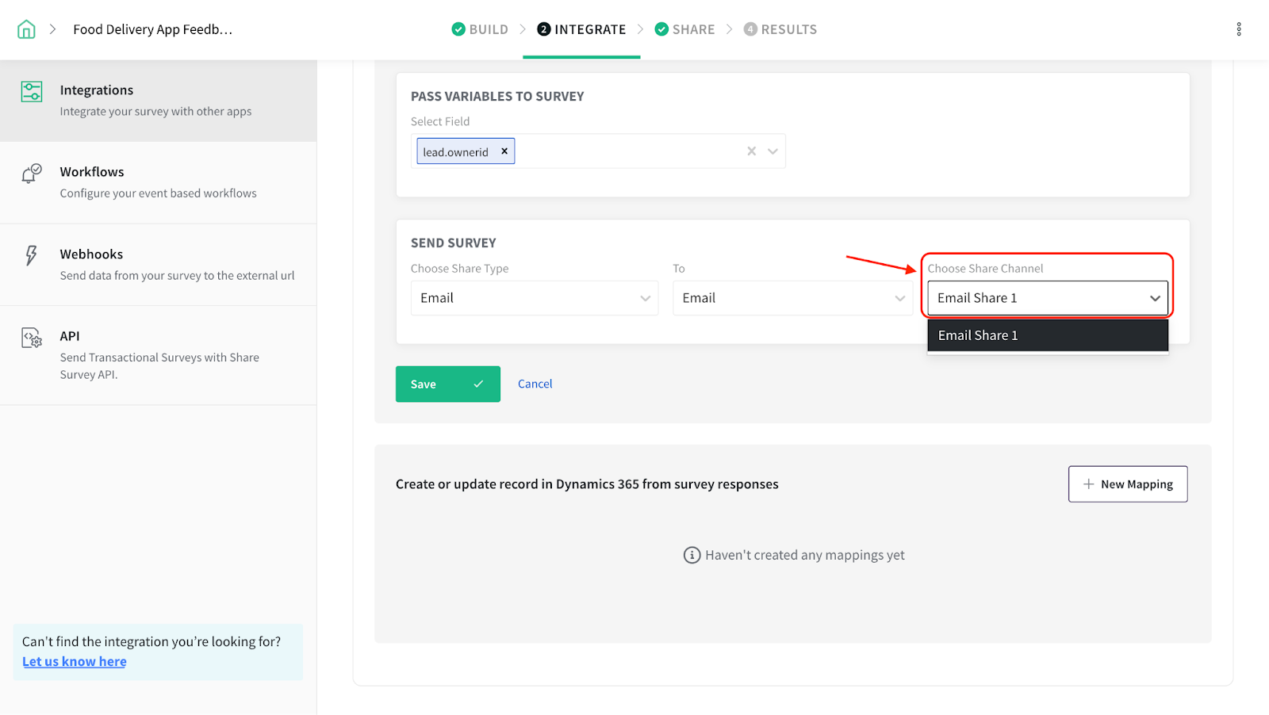Switch to the INTEGRATE step
Screen dimensions: 1269x715
pyautogui.click(x=581, y=29)
